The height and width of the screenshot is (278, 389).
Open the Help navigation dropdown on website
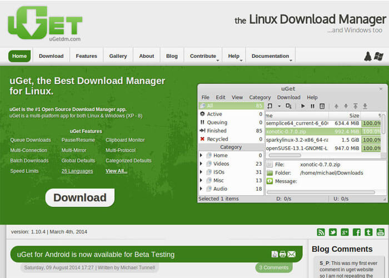tap(234, 56)
